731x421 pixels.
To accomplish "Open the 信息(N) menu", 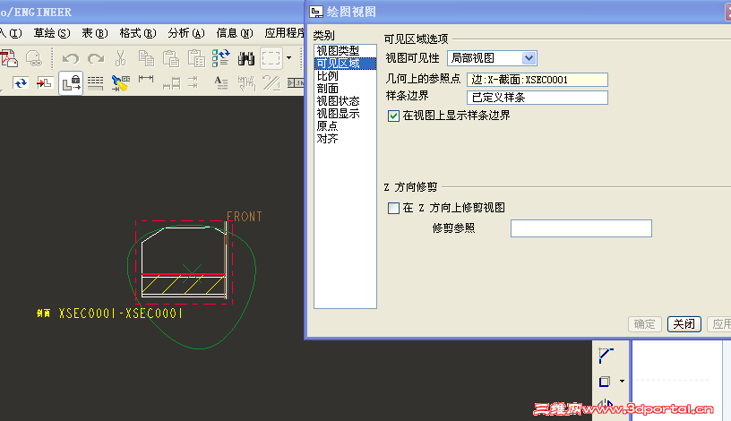I will [235, 33].
